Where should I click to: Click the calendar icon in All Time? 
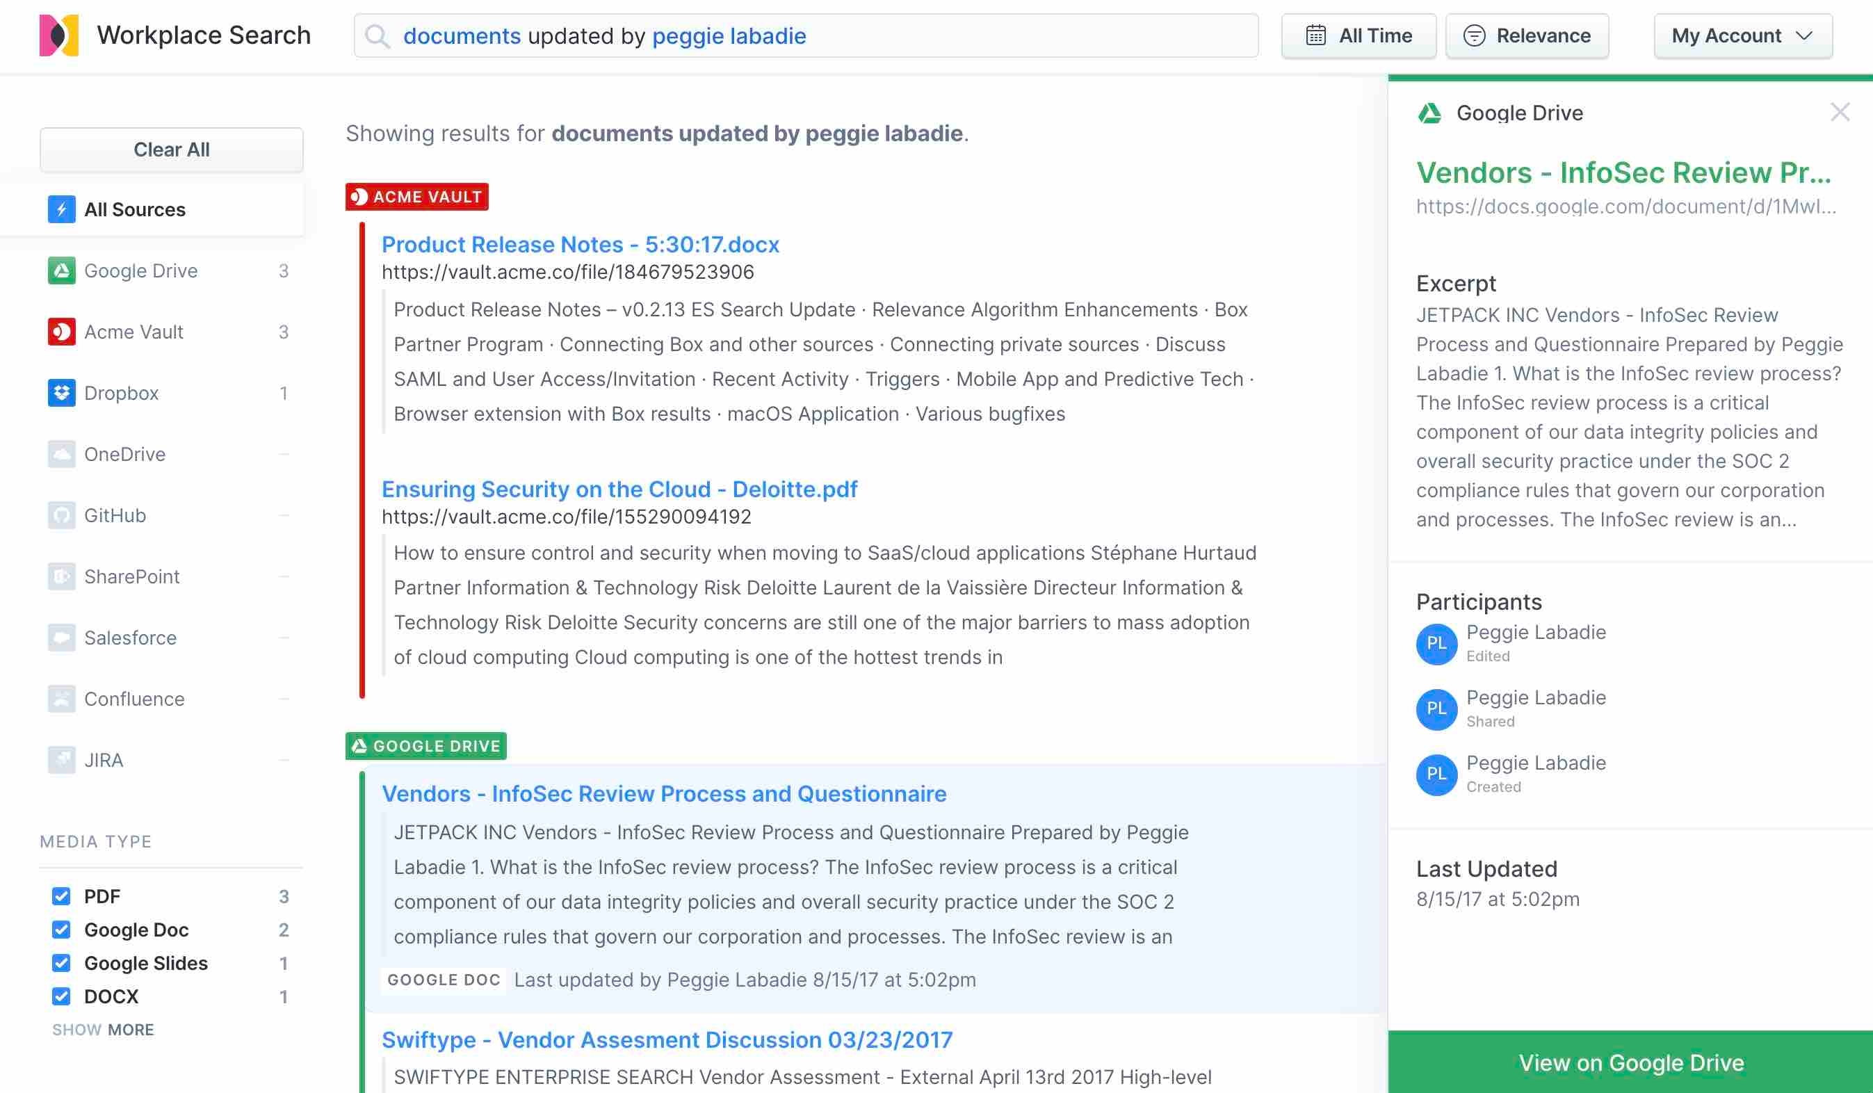coord(1315,35)
